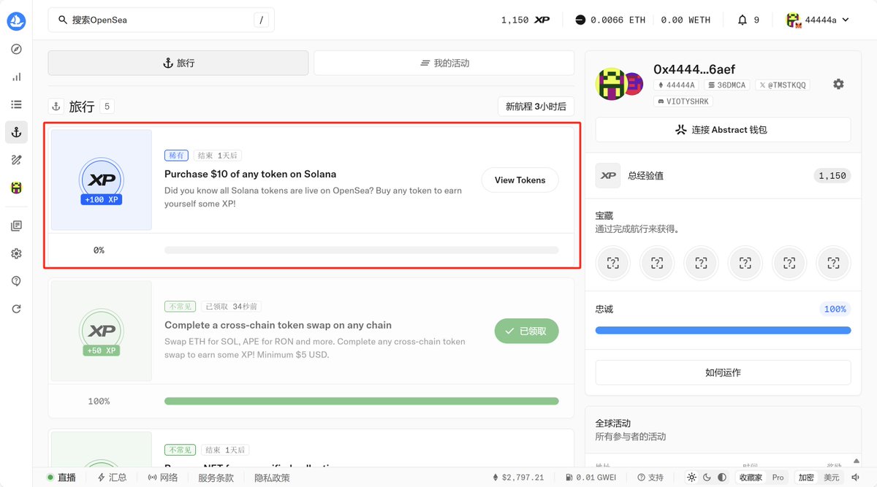Switch to half-circle system theme icon
Viewport: 877px width, 487px height.
click(x=722, y=478)
